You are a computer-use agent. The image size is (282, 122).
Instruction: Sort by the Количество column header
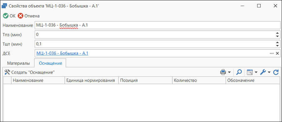point(199,80)
